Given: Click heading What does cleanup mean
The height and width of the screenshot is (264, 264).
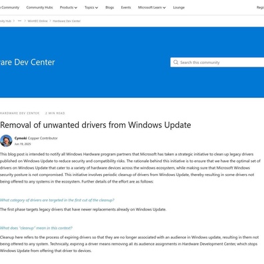Looking at the screenshot, I should 36,228.
